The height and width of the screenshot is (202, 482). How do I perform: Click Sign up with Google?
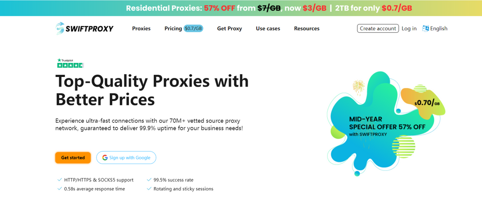pyautogui.click(x=126, y=157)
